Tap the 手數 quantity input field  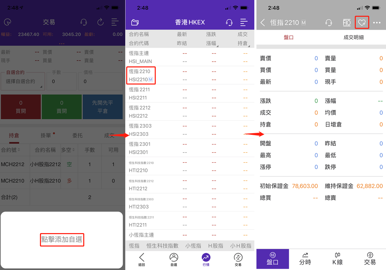click(61, 81)
